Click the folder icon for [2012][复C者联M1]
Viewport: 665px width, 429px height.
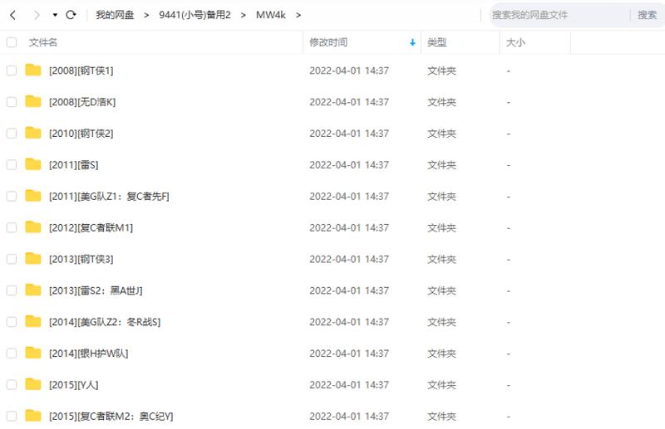33,227
